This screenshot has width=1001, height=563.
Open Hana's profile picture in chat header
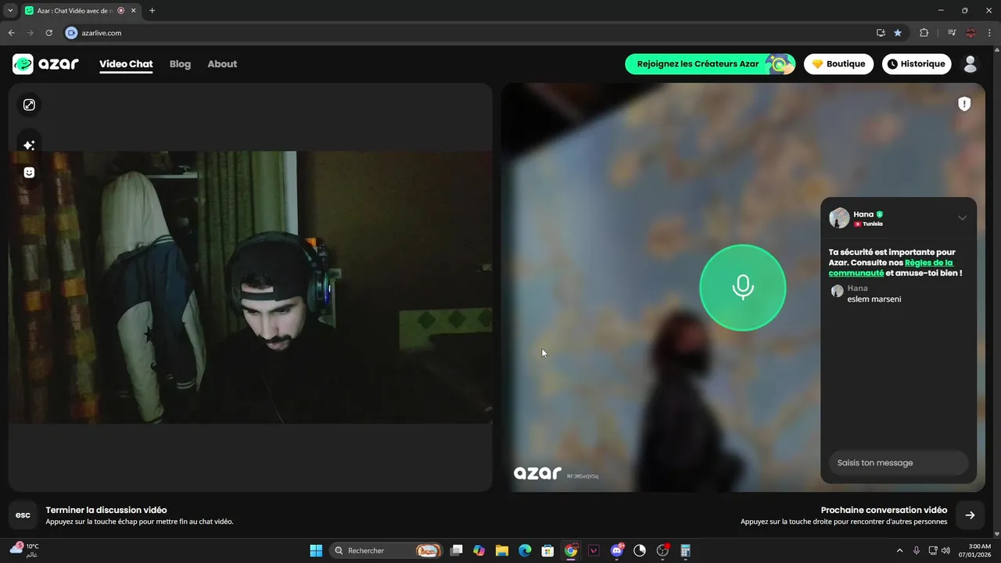coord(839,218)
